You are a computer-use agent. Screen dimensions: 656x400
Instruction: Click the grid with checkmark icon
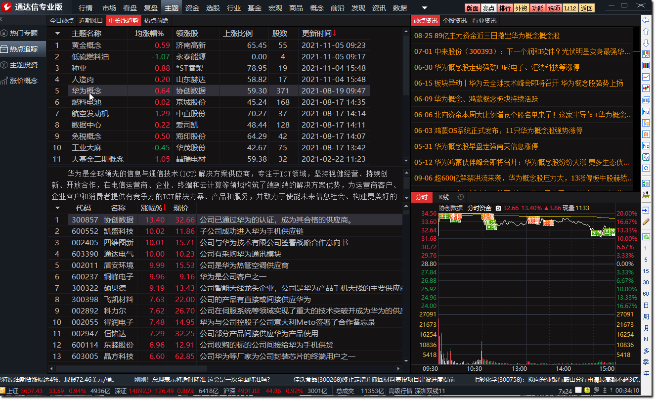(646, 54)
